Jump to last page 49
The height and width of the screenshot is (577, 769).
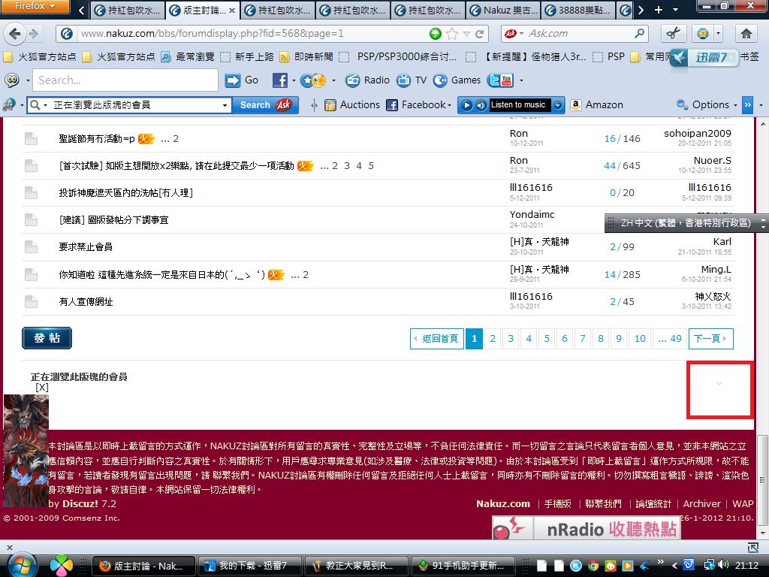pos(670,339)
